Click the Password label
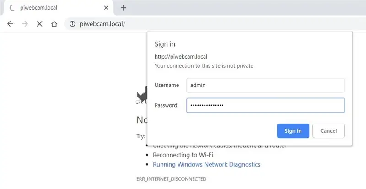366x189 pixels. (166, 105)
